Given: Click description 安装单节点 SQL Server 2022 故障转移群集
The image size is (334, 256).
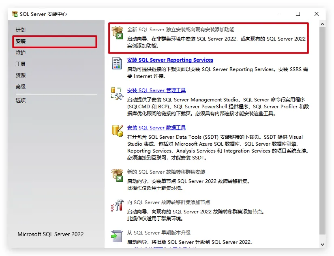Looking at the screenshot, I should pyautogui.click(x=189, y=181).
